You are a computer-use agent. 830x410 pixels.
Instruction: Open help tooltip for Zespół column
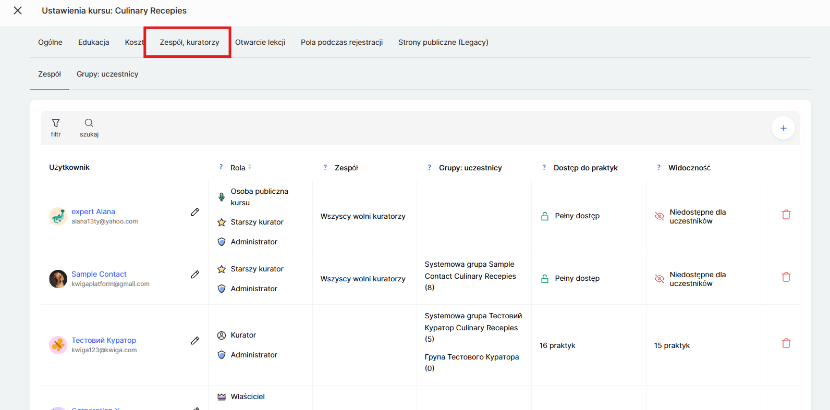click(x=325, y=167)
